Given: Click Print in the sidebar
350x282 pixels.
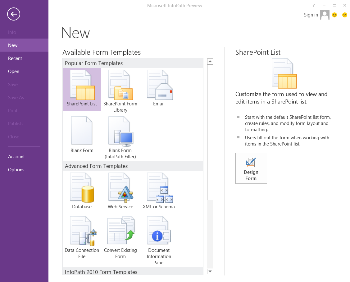Looking at the screenshot, I should coord(24,111).
